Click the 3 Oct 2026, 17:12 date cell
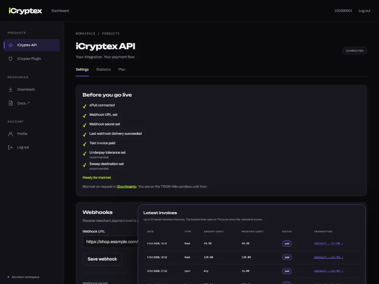 157,271
